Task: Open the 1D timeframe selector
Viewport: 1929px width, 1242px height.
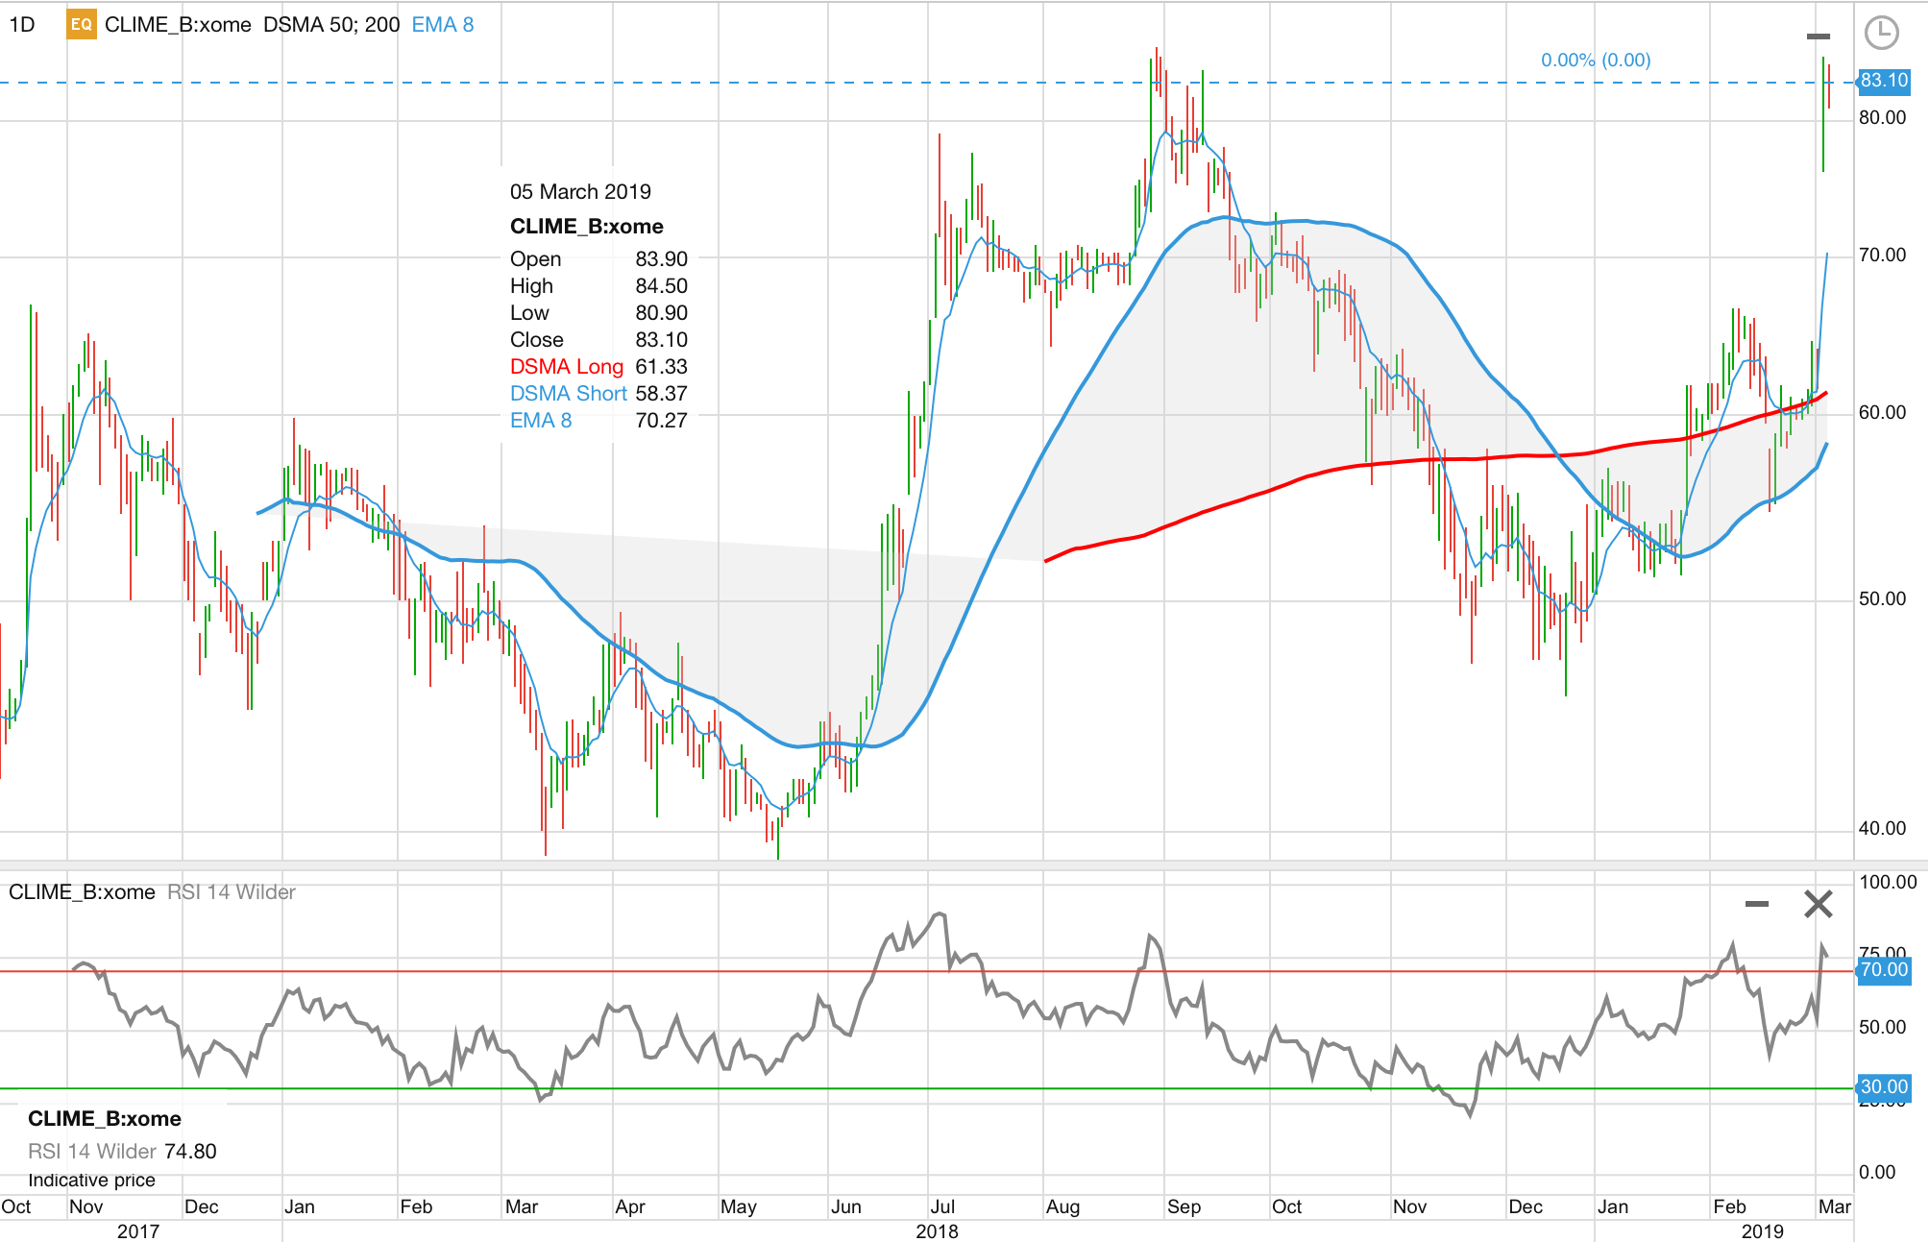Action: tap(22, 25)
